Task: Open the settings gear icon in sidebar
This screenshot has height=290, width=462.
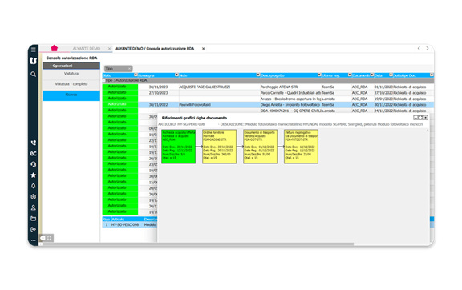Action: click(x=34, y=196)
